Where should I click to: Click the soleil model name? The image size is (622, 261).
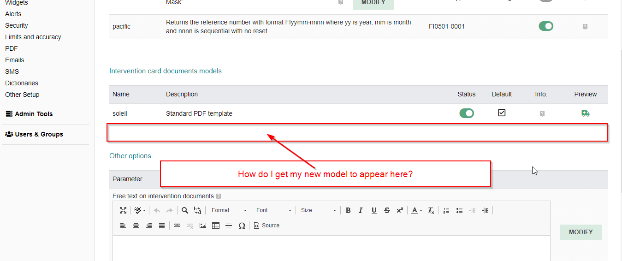coord(120,113)
